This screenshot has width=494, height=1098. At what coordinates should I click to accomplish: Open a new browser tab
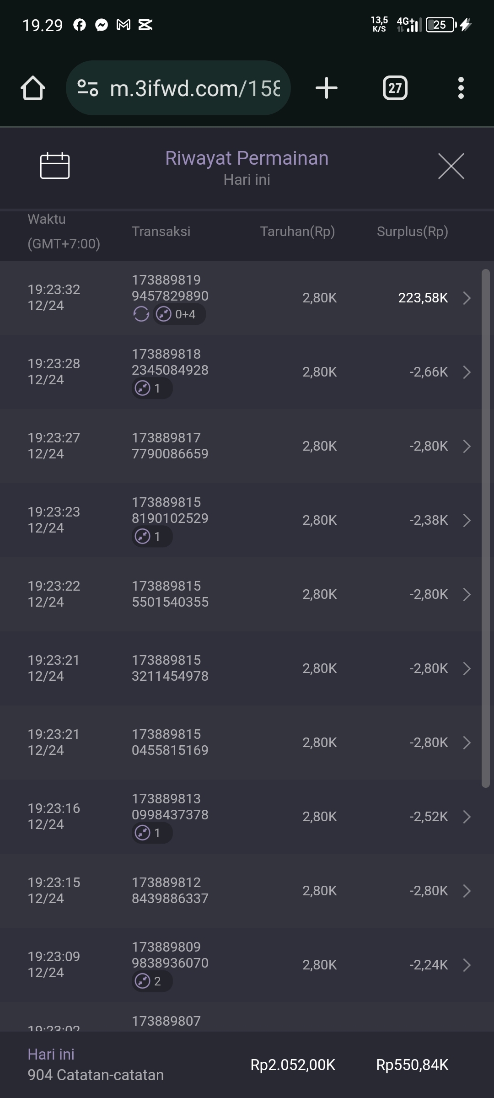tap(327, 88)
